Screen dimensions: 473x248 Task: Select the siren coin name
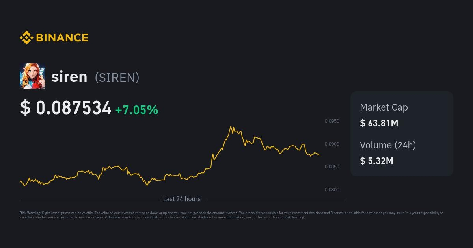tap(69, 76)
